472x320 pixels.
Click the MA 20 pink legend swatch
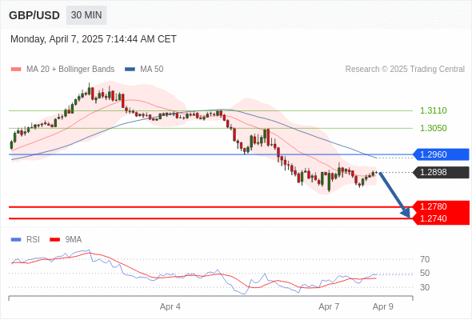pyautogui.click(x=16, y=70)
